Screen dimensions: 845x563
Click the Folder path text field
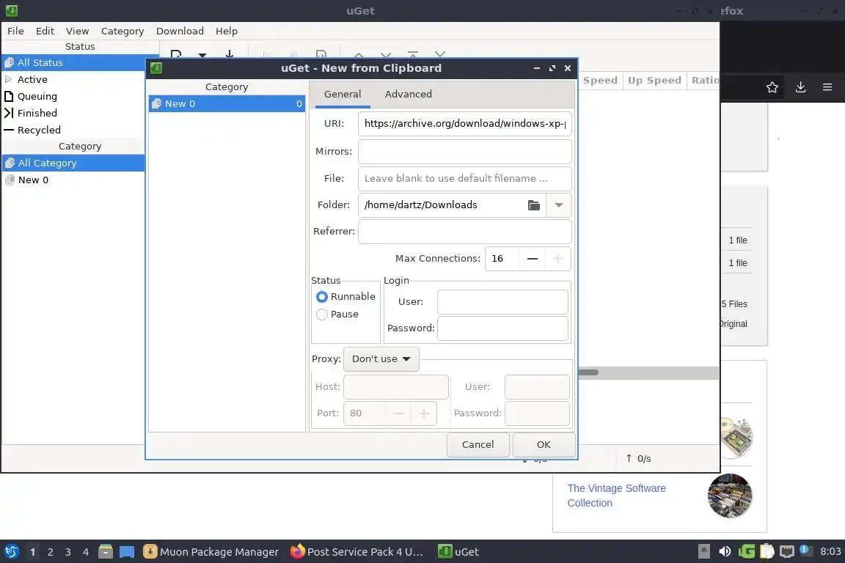(x=442, y=205)
